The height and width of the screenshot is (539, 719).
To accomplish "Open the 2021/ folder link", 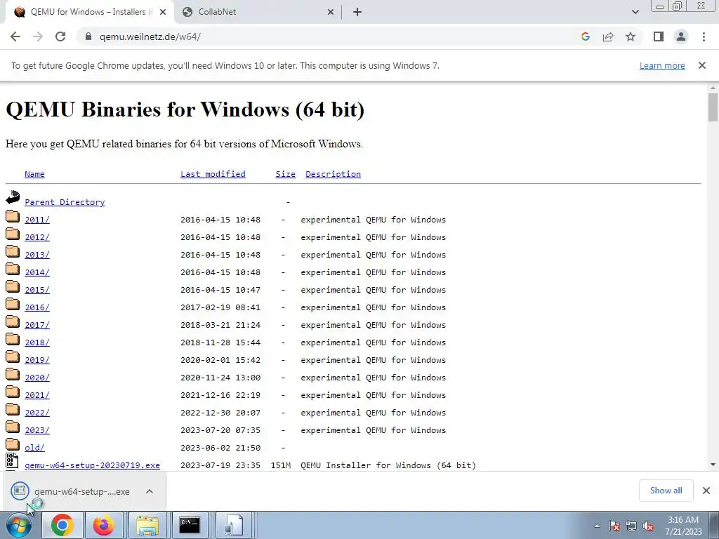I will point(37,395).
